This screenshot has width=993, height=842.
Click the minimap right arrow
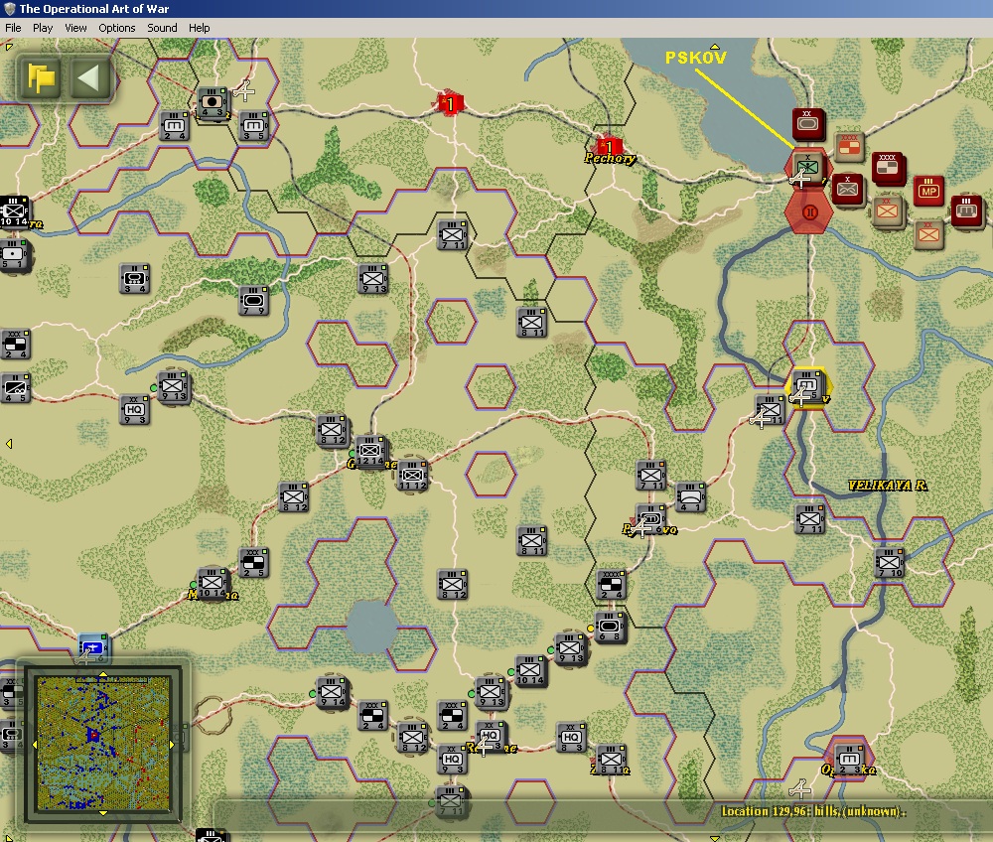(x=172, y=745)
